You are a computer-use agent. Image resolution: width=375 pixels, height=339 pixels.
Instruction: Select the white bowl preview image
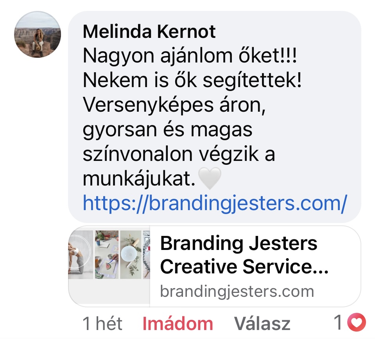click(x=131, y=255)
